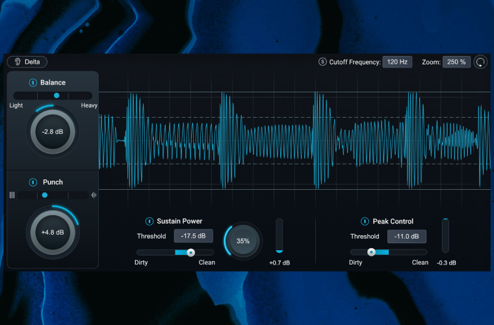Image resolution: width=494 pixels, height=325 pixels.
Task: Toggle the Balance module power icon
Action: pyautogui.click(x=32, y=83)
